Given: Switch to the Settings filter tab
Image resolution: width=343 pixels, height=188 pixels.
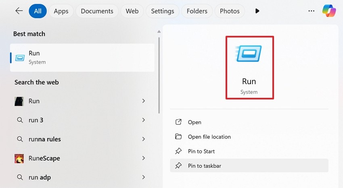Looking at the screenshot, I should (x=163, y=11).
